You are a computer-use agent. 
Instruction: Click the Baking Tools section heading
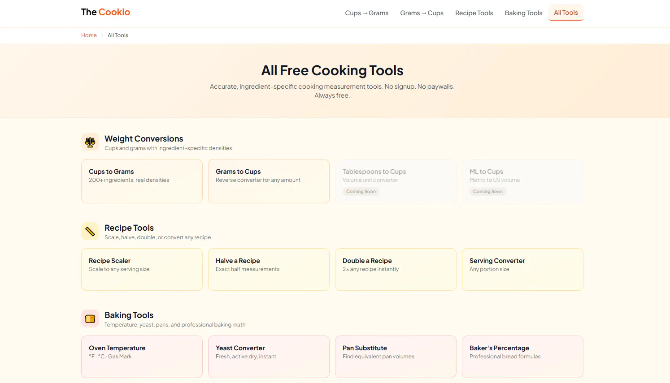tap(129, 315)
